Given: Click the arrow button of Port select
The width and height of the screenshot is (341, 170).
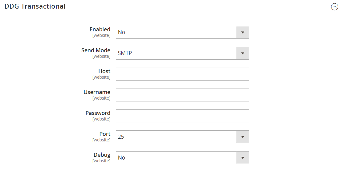Looking at the screenshot, I should (x=242, y=137).
